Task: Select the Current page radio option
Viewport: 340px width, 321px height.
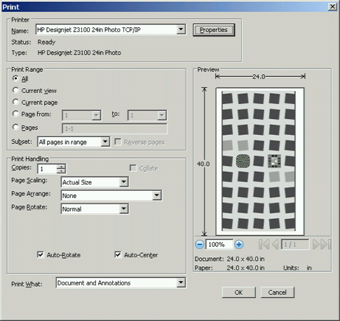Action: [15, 102]
